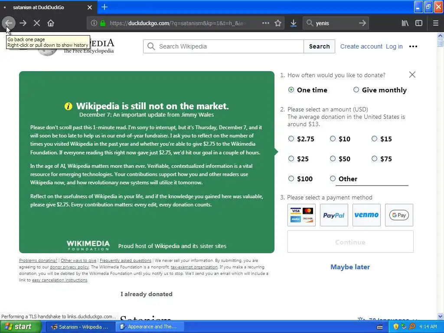The image size is (444, 333).
Task: Bookmark this page with star icon
Action: pos(278,23)
